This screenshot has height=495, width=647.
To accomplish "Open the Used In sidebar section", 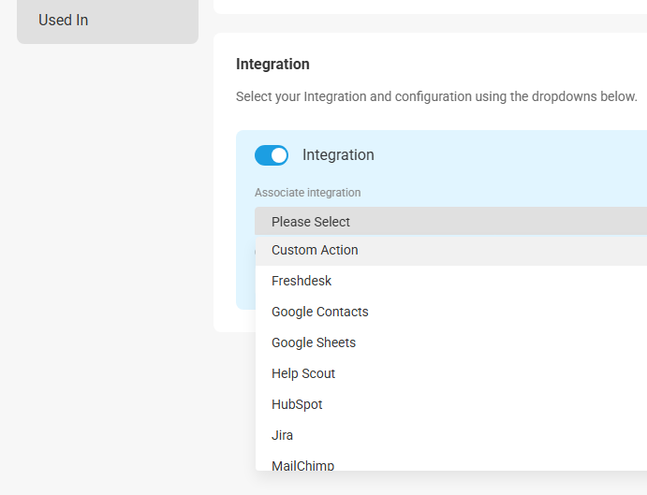I will tap(63, 20).
